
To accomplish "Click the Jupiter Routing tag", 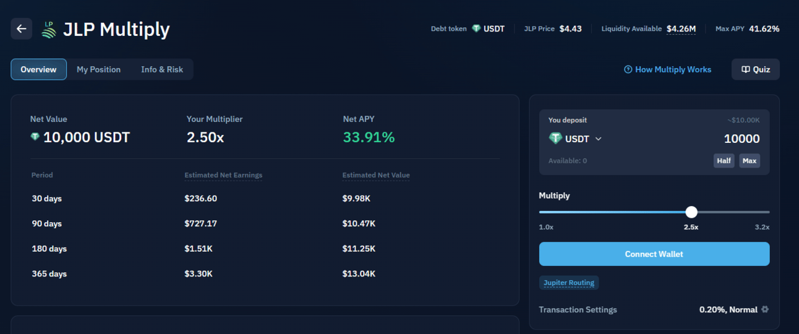I will tap(569, 283).
